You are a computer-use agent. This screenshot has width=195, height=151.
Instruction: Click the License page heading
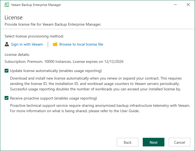14,18
